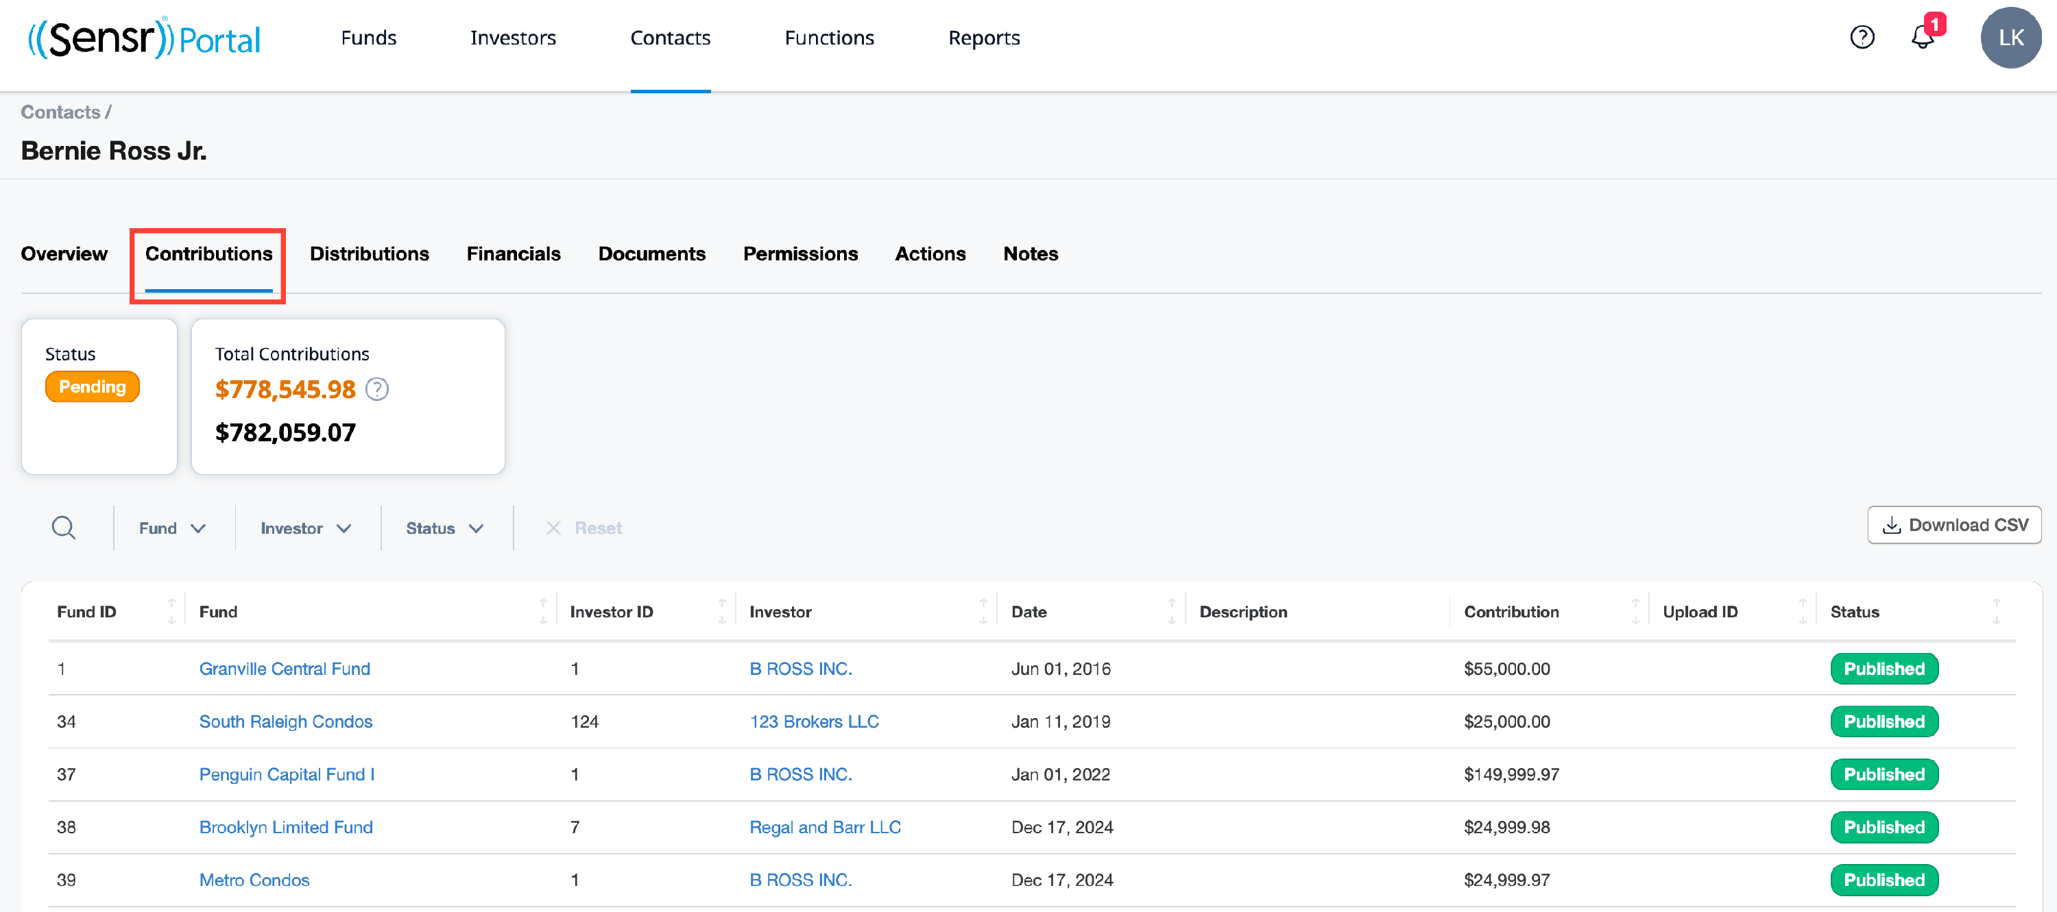Click the Jan 11, 2019 date cell
Screen dimensions: 2057x912
tap(1061, 722)
